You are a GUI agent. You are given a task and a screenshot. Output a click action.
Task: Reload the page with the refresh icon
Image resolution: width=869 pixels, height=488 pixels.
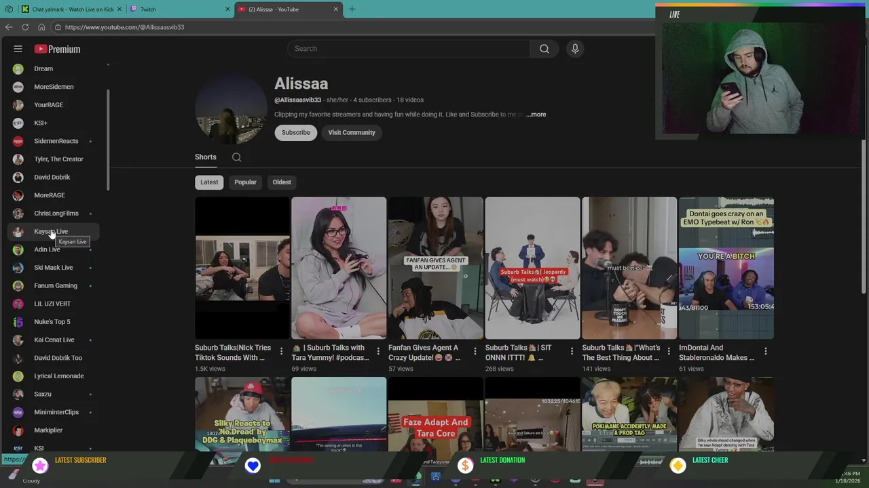click(x=25, y=27)
